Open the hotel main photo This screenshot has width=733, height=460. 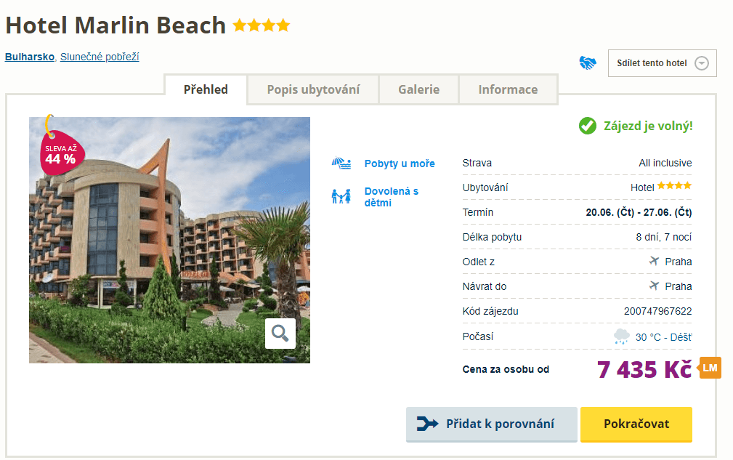[170, 240]
